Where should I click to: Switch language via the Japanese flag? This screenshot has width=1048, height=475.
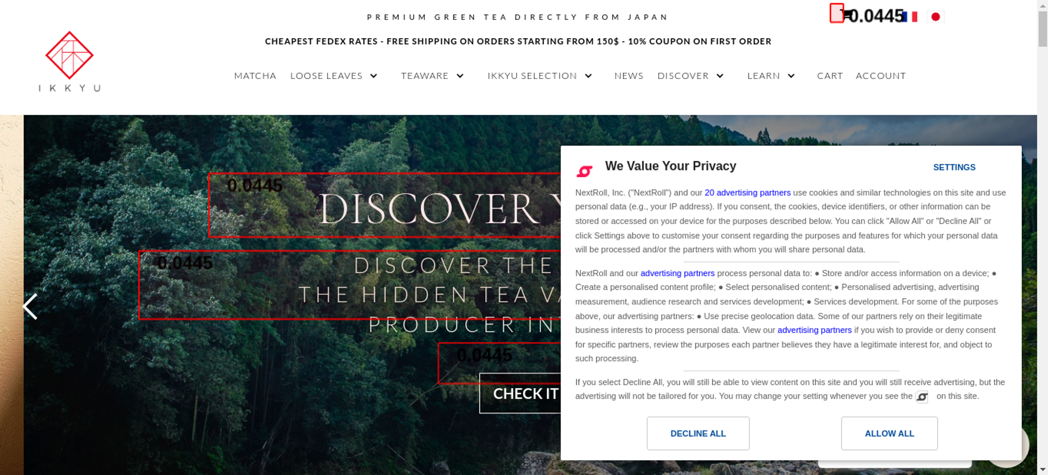(x=935, y=17)
